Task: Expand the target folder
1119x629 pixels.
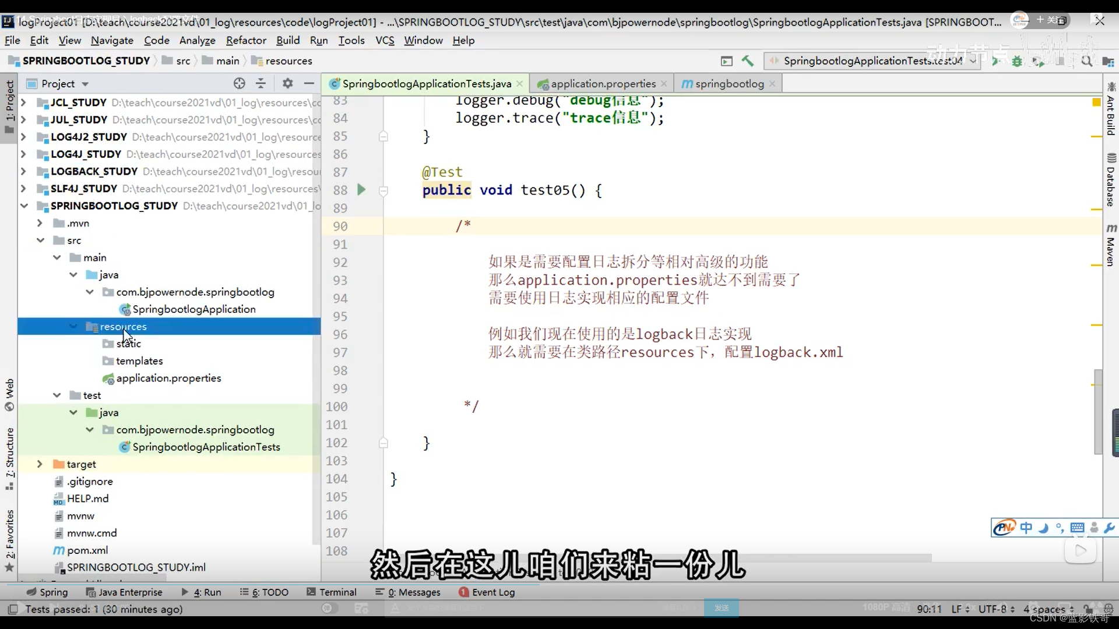Action: click(40, 464)
